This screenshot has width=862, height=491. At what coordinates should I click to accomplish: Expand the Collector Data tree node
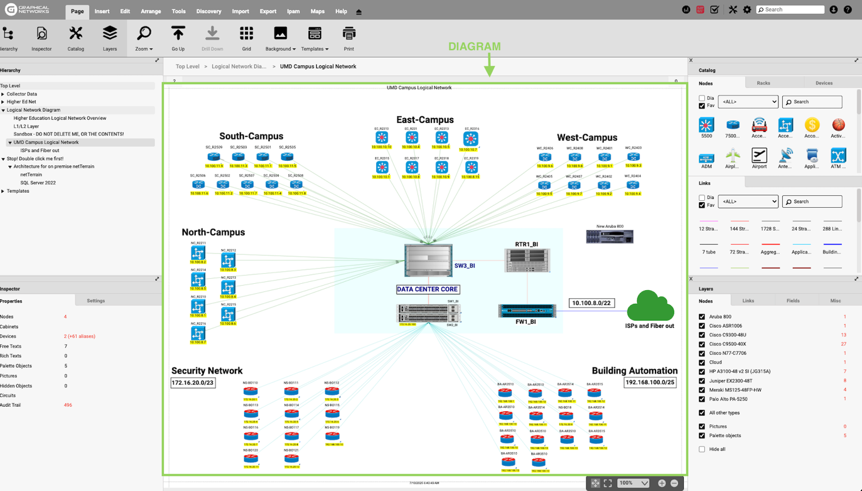coord(3,94)
